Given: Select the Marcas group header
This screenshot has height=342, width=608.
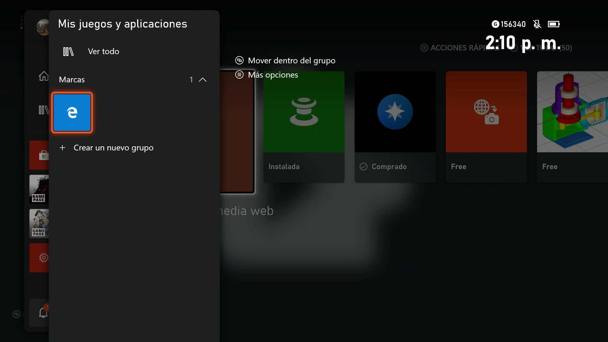Looking at the screenshot, I should (x=72, y=80).
